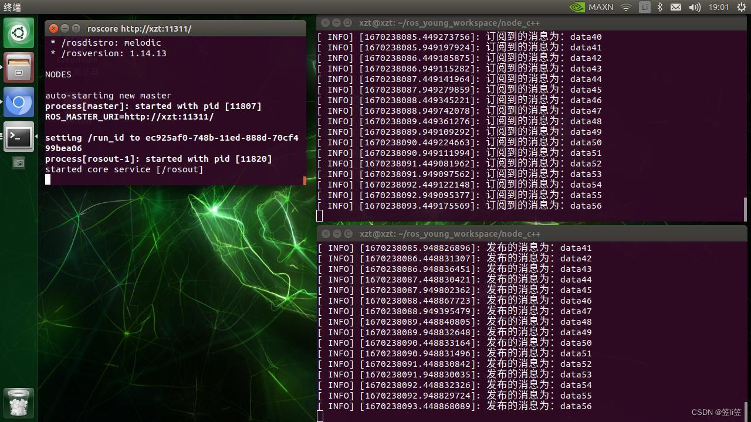Maximize the lower node_c++ publisher terminal
The width and height of the screenshot is (751, 422).
348,234
